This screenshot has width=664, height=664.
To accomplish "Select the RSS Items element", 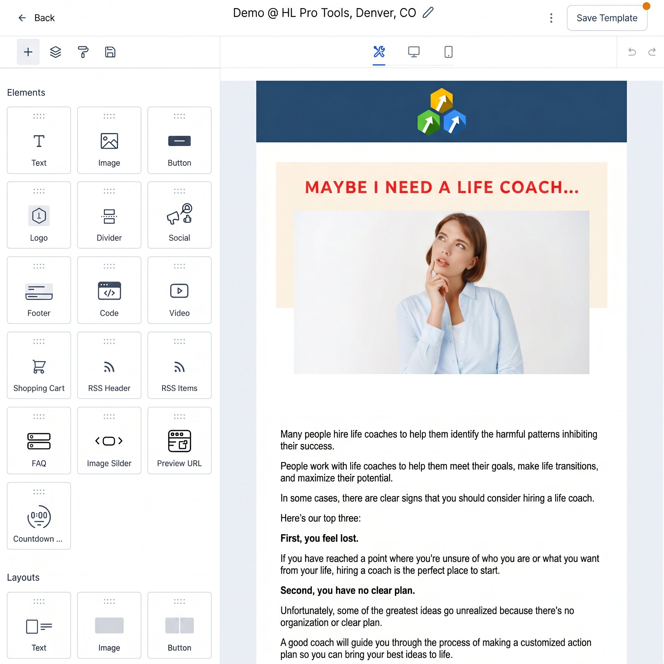I will 179,365.
